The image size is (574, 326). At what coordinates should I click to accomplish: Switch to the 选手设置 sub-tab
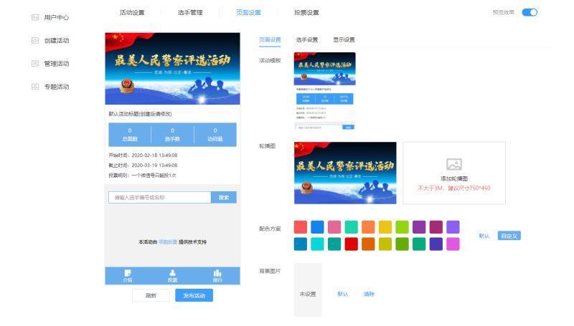(x=306, y=39)
